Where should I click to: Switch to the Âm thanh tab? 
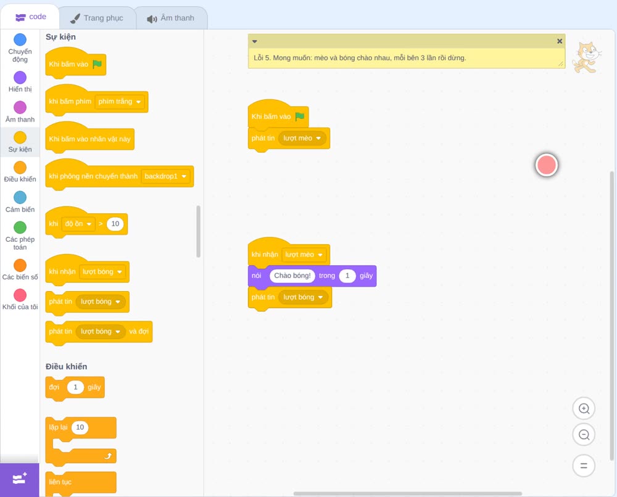click(171, 18)
